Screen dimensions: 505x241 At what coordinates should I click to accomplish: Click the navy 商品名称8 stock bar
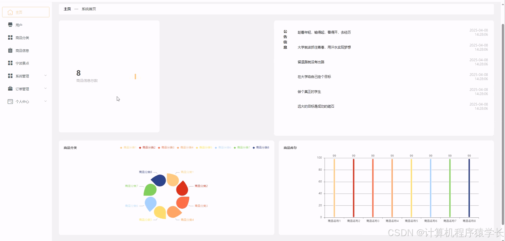[469, 188]
